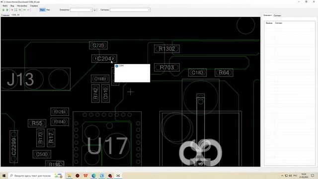This screenshot has width=318, height=179.
Task: Click the volume tray icon
Action: 290,176
